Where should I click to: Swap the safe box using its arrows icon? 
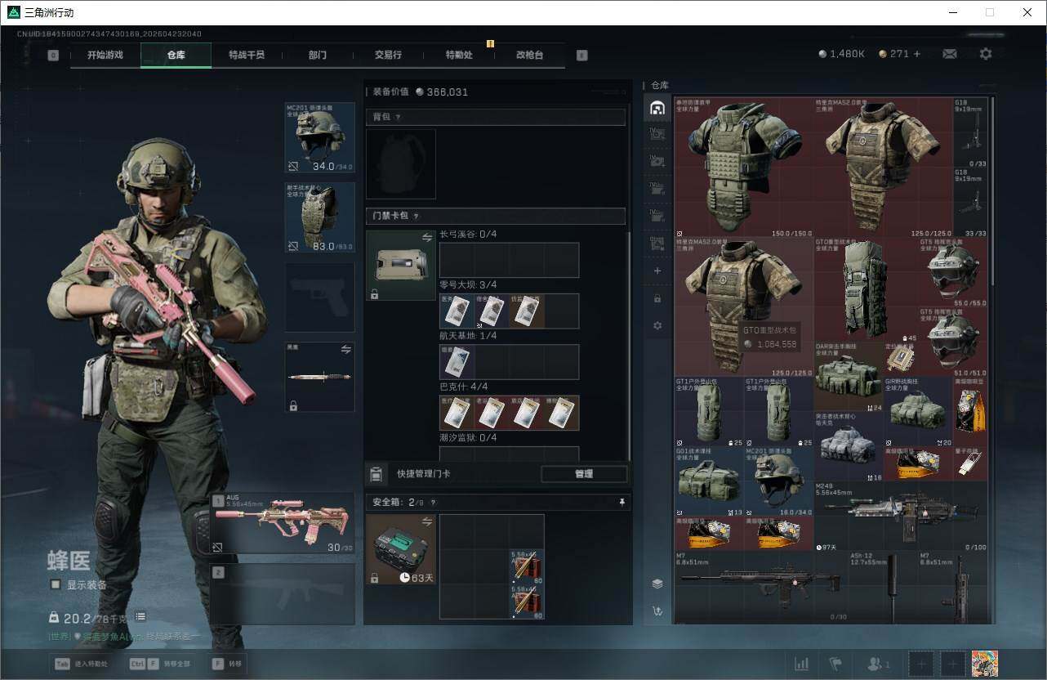(427, 521)
